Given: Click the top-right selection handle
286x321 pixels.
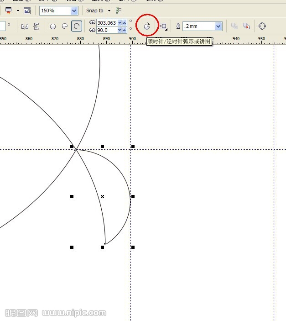Looking at the screenshot, I should (133, 147).
